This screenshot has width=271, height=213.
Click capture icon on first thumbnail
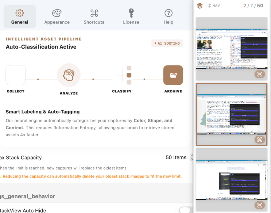[260, 74]
